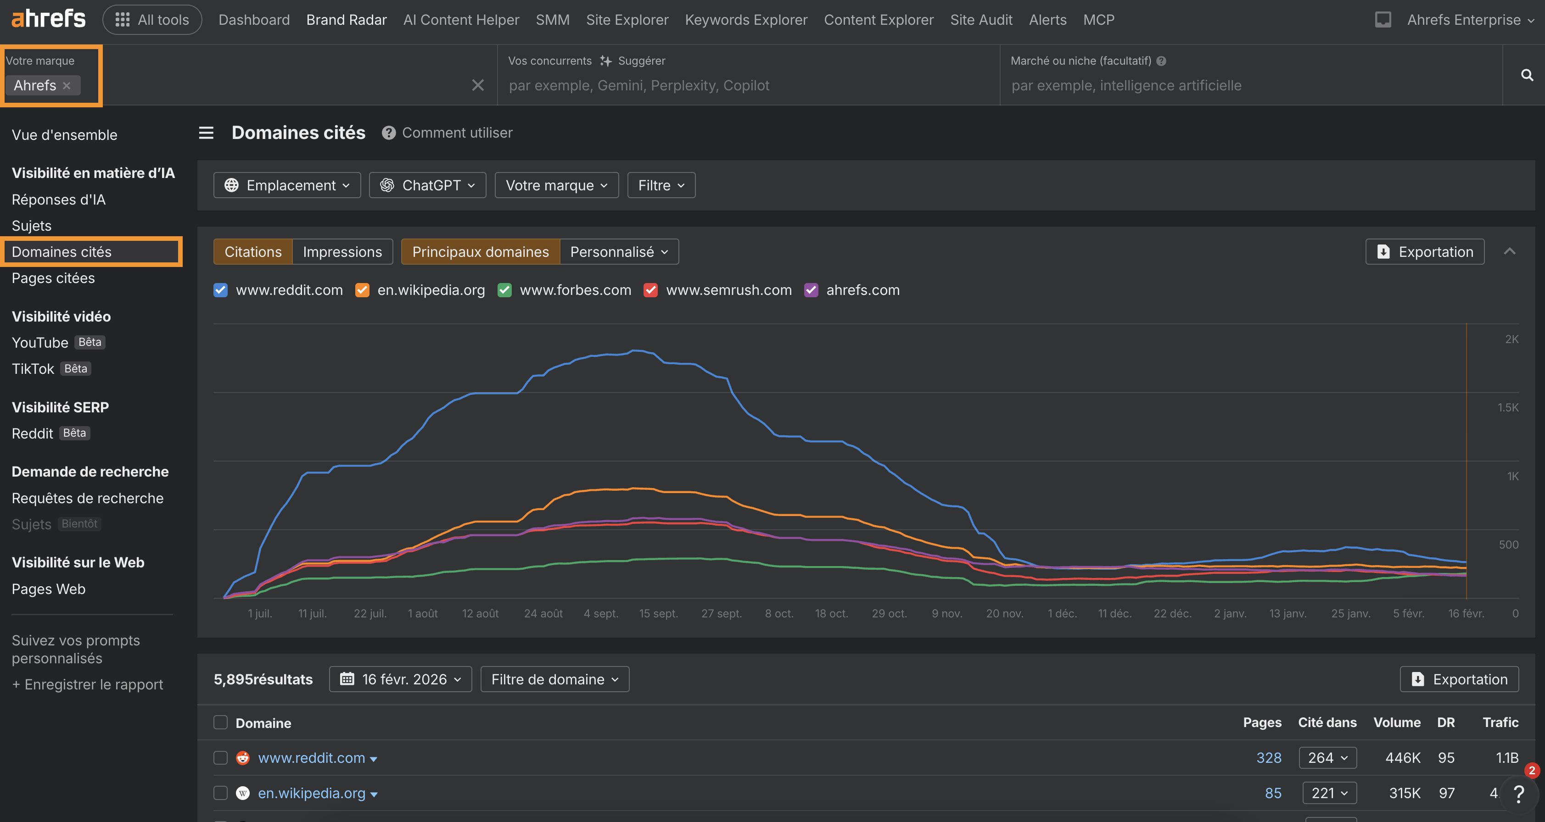This screenshot has height=822, width=1545.
Task: Click the sparkle Suggérer competitors icon
Action: (606, 61)
